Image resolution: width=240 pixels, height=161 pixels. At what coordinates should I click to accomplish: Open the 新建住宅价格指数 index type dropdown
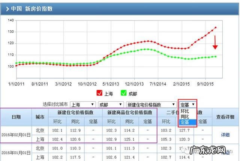(151, 105)
